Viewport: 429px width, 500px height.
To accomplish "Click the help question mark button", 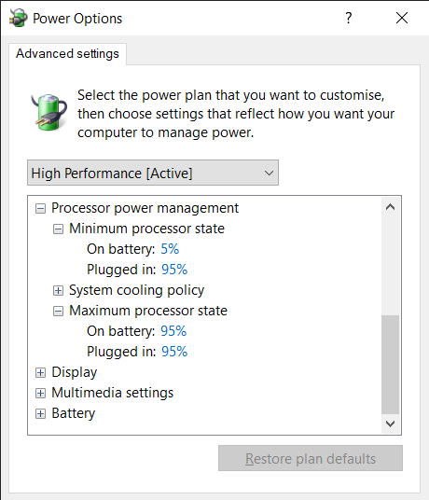I will point(349,18).
